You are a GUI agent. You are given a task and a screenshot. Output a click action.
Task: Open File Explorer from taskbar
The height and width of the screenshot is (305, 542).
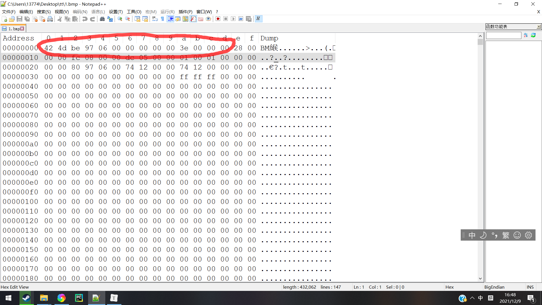(x=44, y=298)
